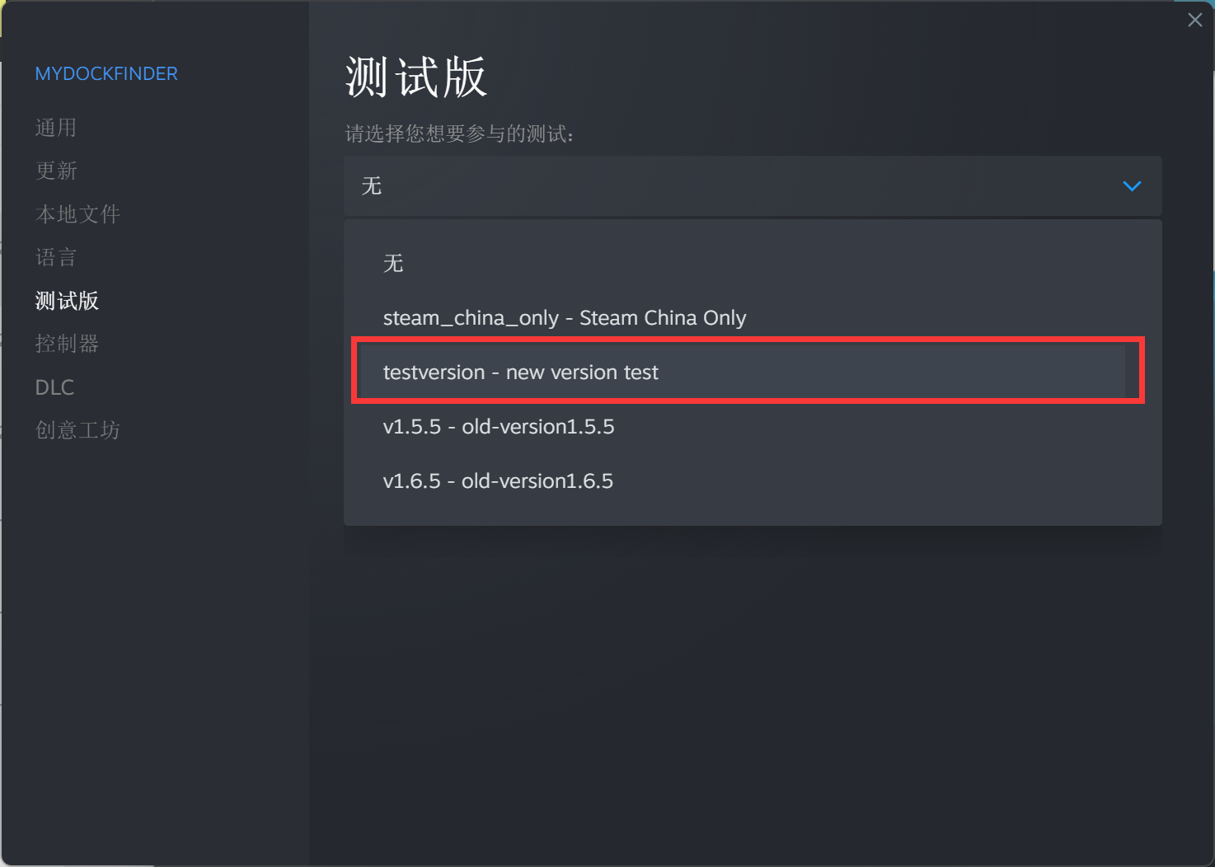This screenshot has width=1215, height=867.
Task: Open the 本地文件 section
Action: pyautogui.click(x=77, y=214)
